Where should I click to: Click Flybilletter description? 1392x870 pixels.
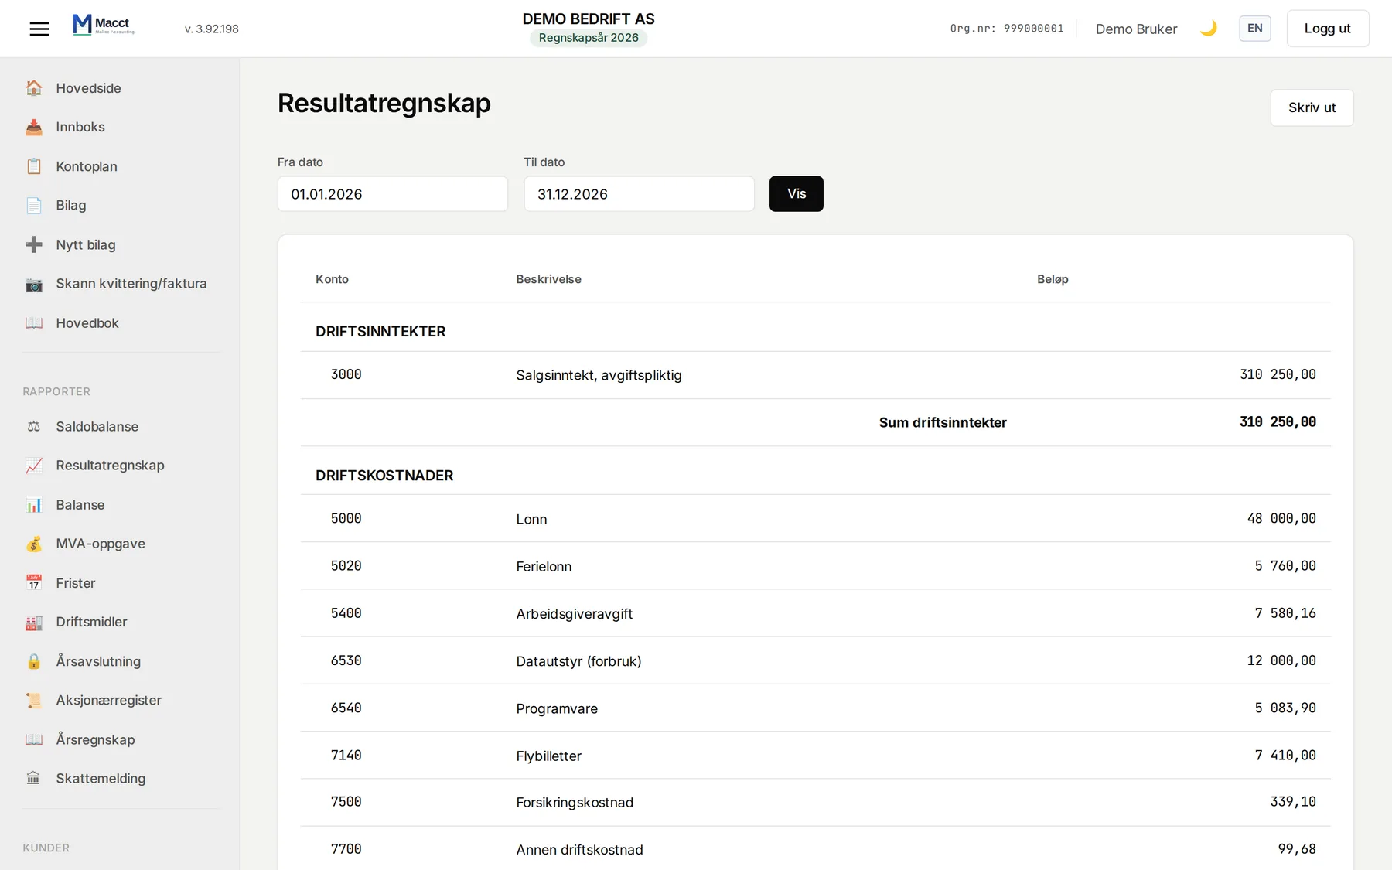pos(548,756)
